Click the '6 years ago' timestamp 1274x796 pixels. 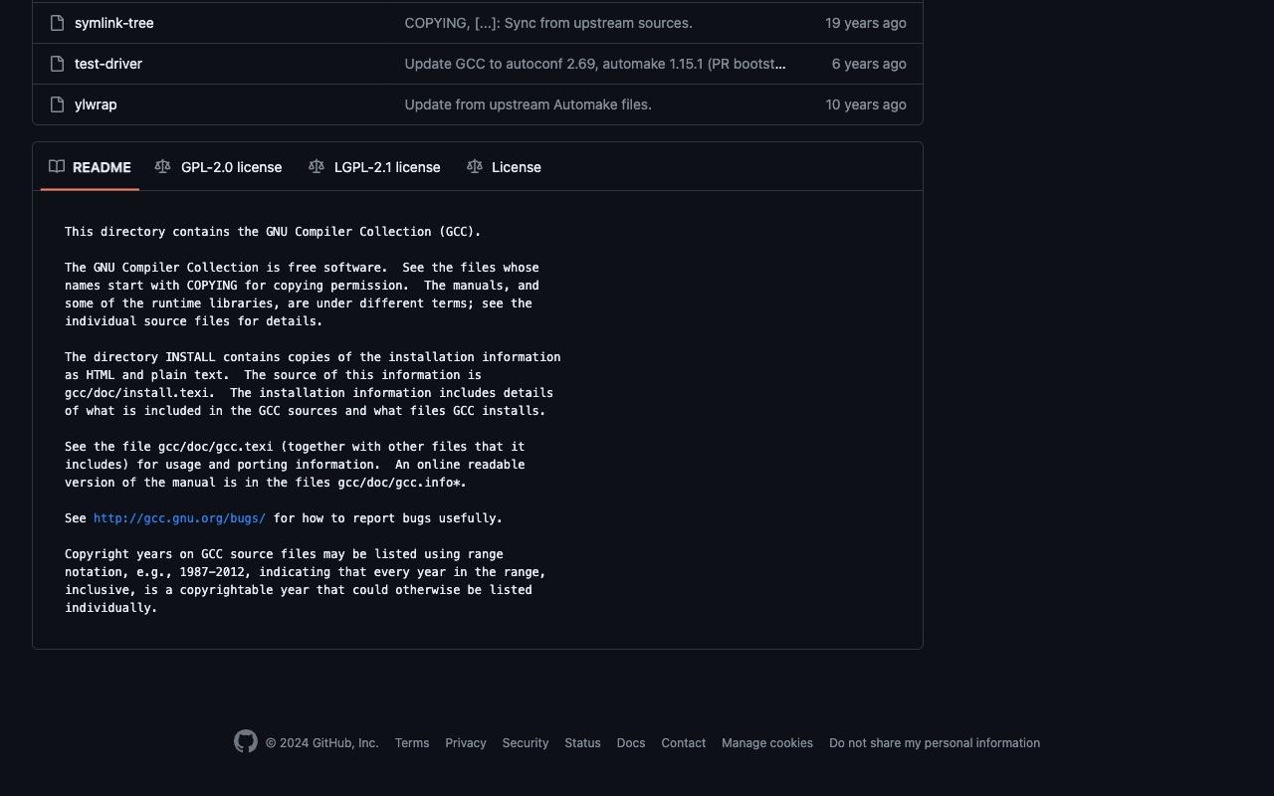tap(869, 64)
